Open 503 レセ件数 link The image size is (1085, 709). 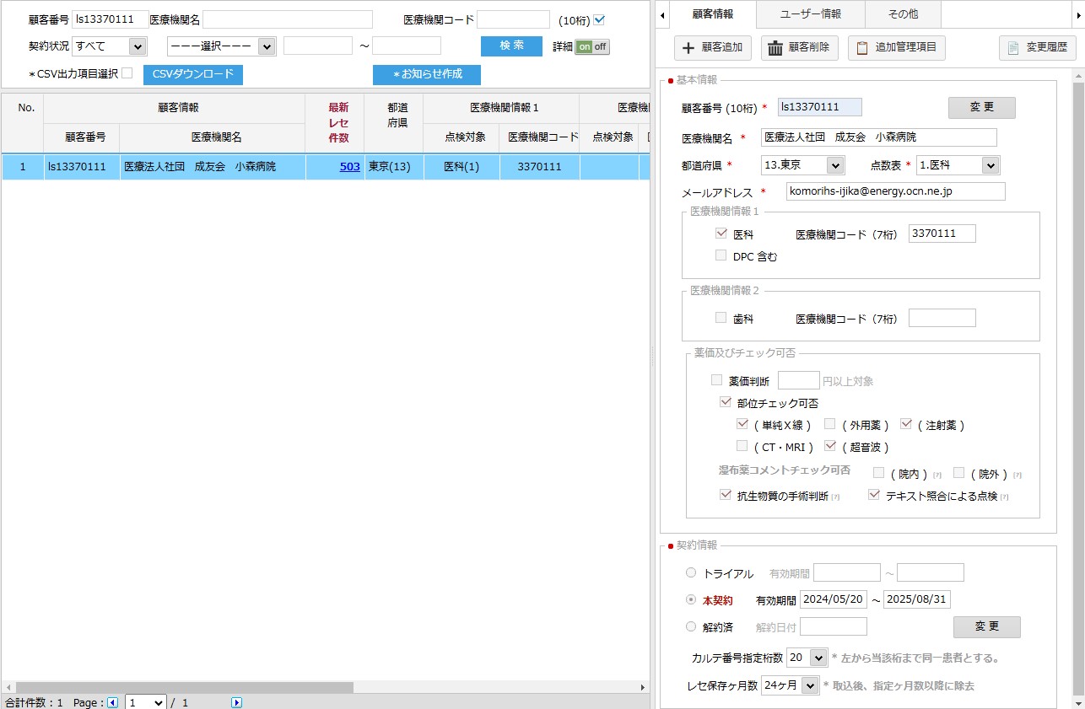click(x=349, y=167)
